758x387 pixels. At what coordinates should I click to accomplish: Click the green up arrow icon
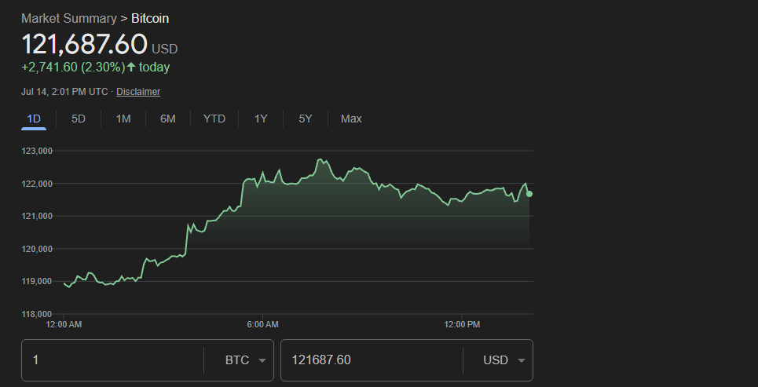coord(131,68)
